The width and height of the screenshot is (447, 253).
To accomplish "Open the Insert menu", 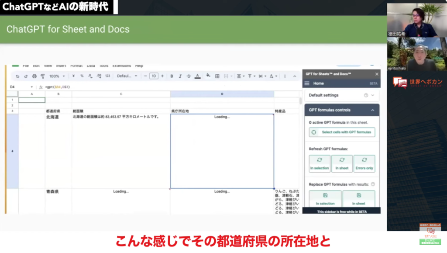I will (61, 66).
